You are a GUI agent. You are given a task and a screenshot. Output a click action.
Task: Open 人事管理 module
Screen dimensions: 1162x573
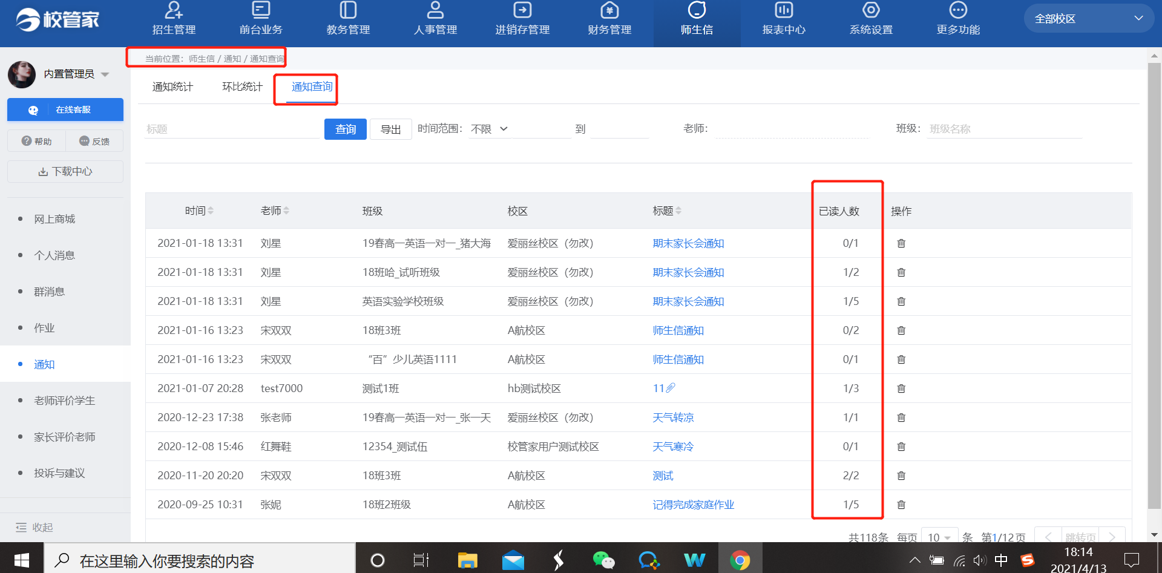(x=435, y=20)
